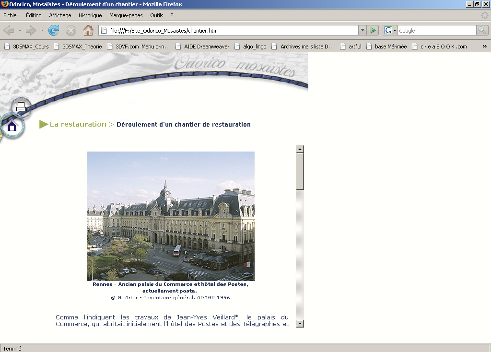
Task: Click the scroll down arrow of content frame
Action: (300, 324)
